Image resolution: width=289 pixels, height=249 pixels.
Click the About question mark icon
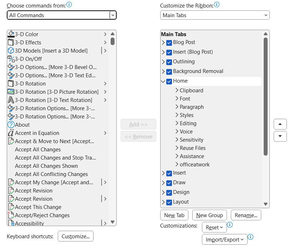pyautogui.click(x=11, y=125)
